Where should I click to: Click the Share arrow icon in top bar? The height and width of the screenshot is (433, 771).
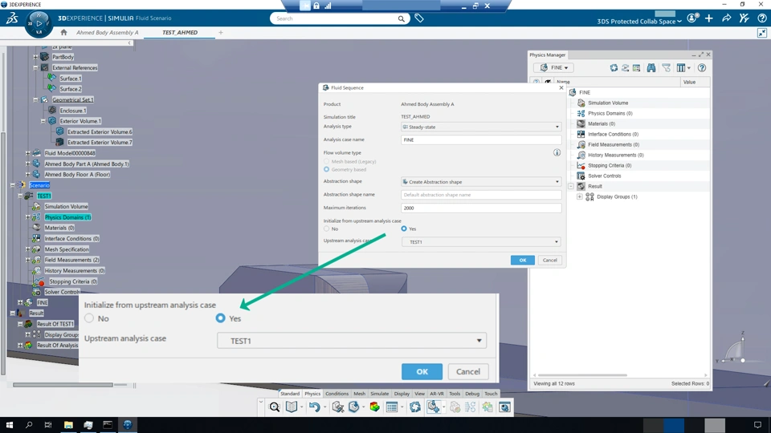click(726, 18)
